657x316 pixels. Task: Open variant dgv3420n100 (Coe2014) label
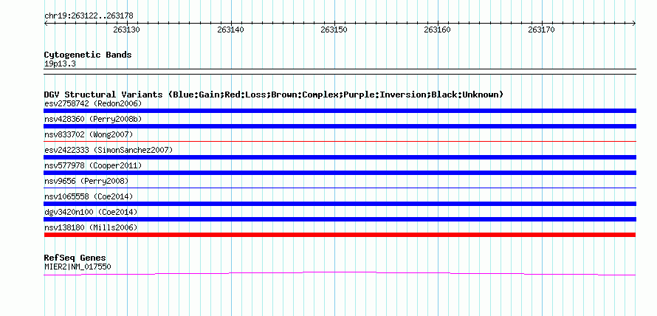91,212
